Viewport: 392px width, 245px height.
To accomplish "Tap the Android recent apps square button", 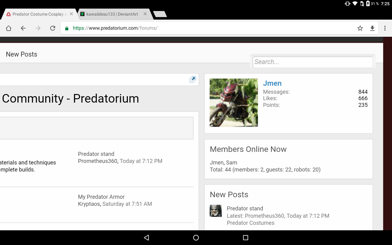I will pos(245,238).
